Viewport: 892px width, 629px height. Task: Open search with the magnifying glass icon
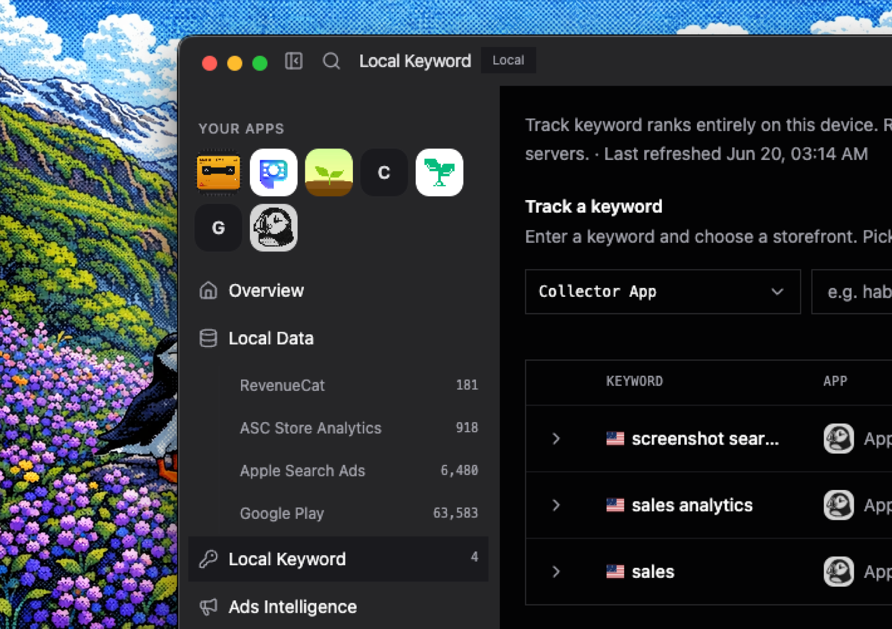point(331,61)
